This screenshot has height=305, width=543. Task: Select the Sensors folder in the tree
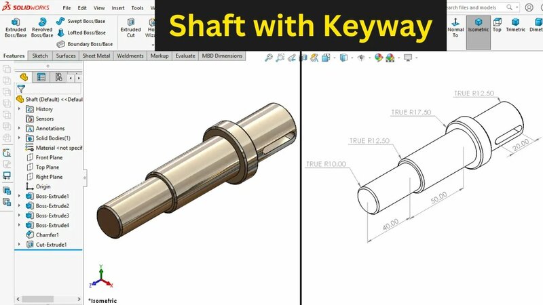(40, 119)
